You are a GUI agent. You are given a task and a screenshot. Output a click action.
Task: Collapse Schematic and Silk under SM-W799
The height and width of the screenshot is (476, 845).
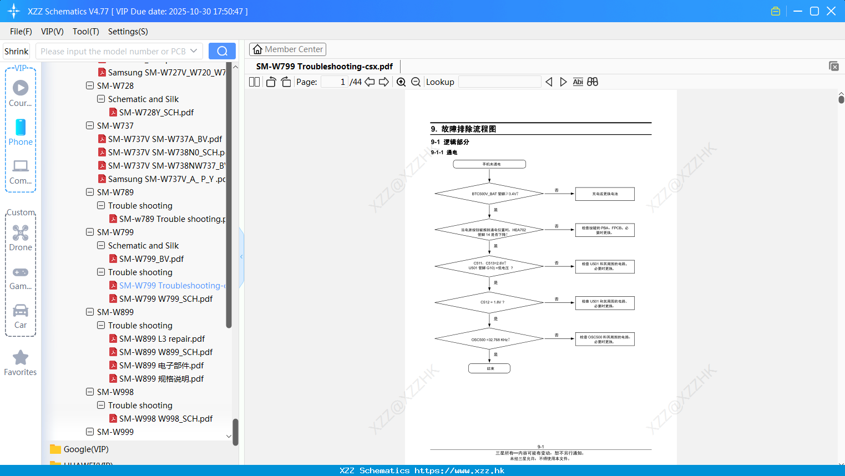[101, 245]
